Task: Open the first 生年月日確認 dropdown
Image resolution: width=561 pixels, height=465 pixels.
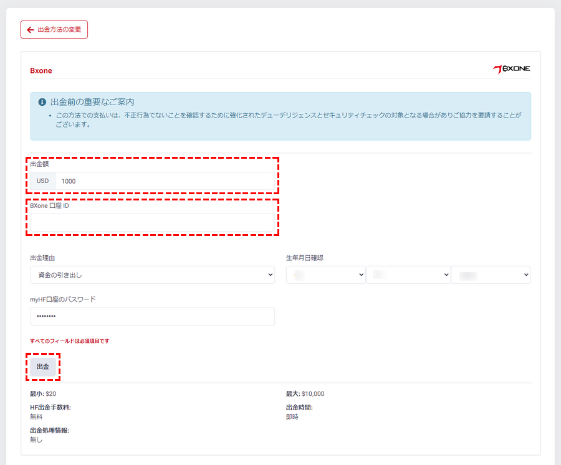Action: point(325,275)
